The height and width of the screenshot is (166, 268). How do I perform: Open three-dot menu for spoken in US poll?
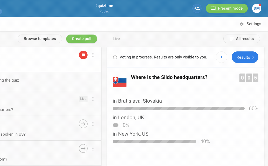click(93, 124)
